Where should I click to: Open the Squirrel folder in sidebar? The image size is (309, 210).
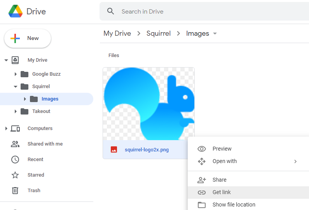click(41, 87)
